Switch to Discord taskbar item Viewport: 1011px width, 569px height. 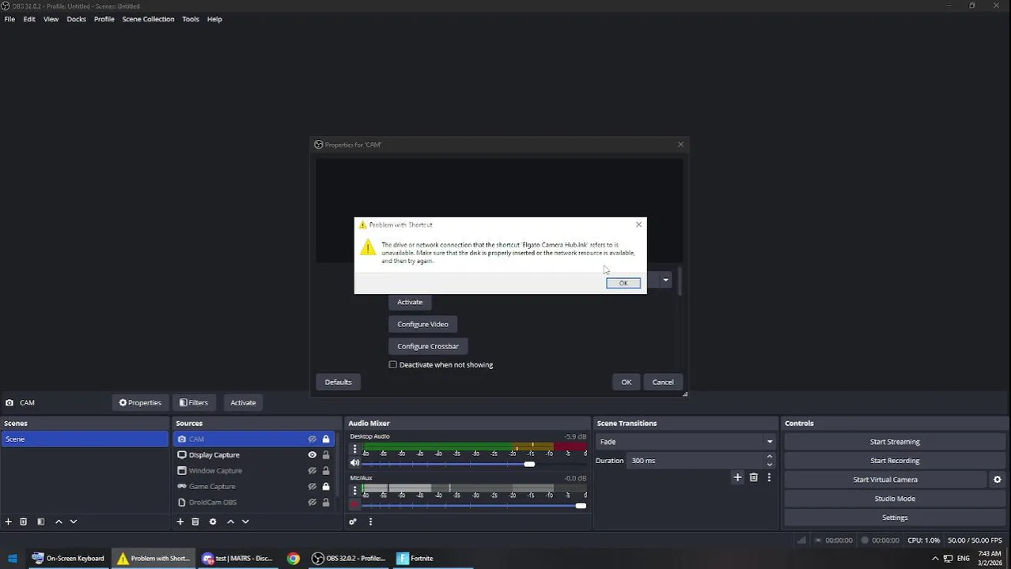(237, 558)
